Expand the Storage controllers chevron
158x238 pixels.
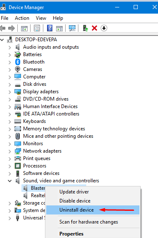coord(10,203)
